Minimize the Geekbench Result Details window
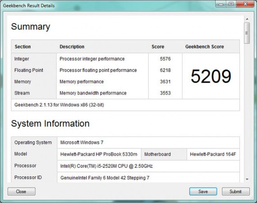The image size is (257, 203). (x=221, y=4)
